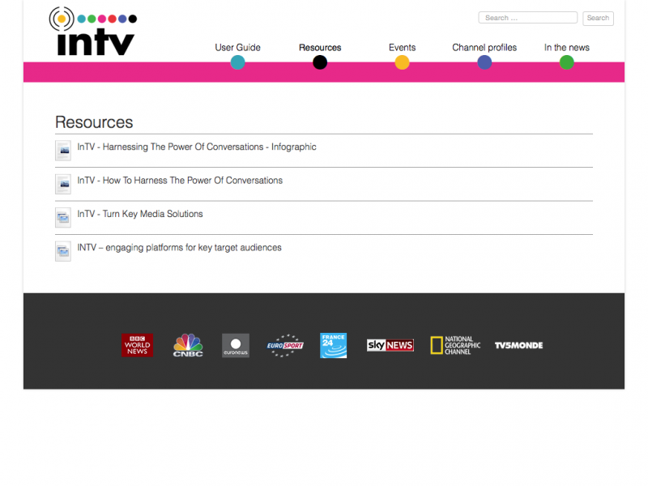Click the France 24 logo
Image resolution: width=648 pixels, height=486 pixels.
(x=334, y=346)
